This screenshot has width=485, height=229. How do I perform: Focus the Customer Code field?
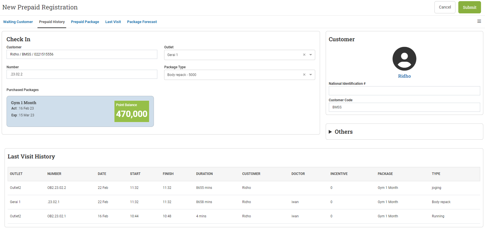pyautogui.click(x=404, y=107)
